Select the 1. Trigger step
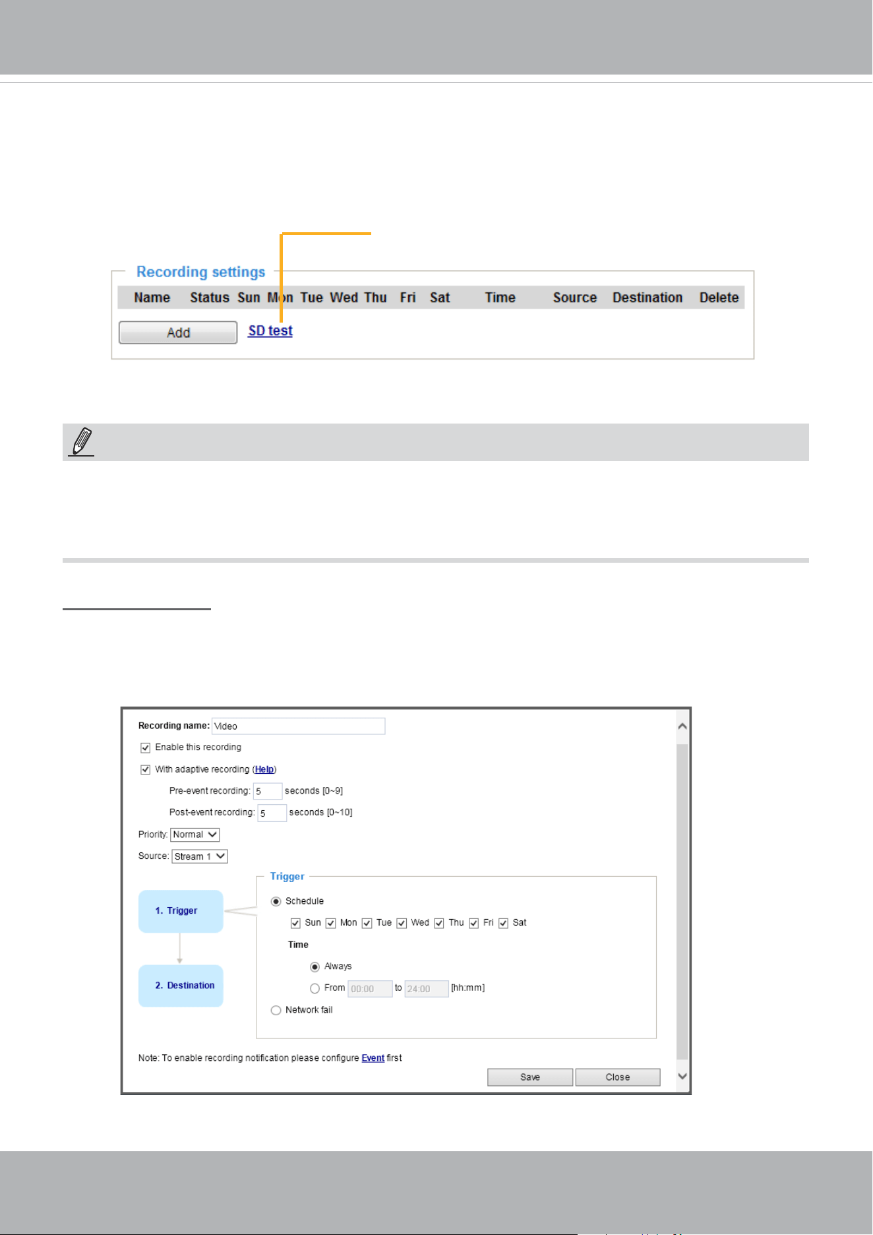The height and width of the screenshot is (1235, 873). point(181,911)
